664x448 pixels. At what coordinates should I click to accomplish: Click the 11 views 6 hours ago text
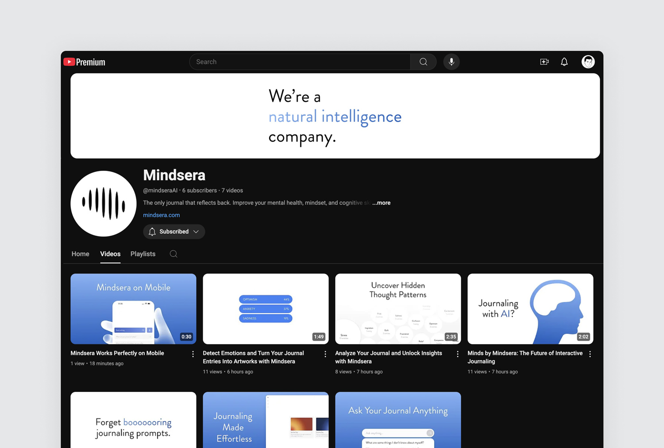[x=228, y=372]
